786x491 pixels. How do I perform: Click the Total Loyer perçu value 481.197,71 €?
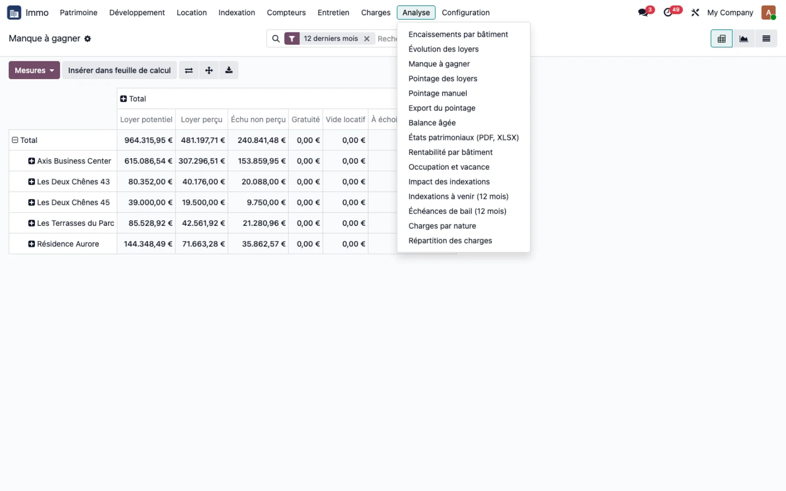click(x=202, y=140)
